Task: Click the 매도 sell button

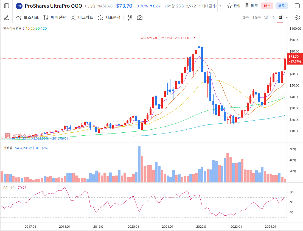Action: tap(282, 6)
